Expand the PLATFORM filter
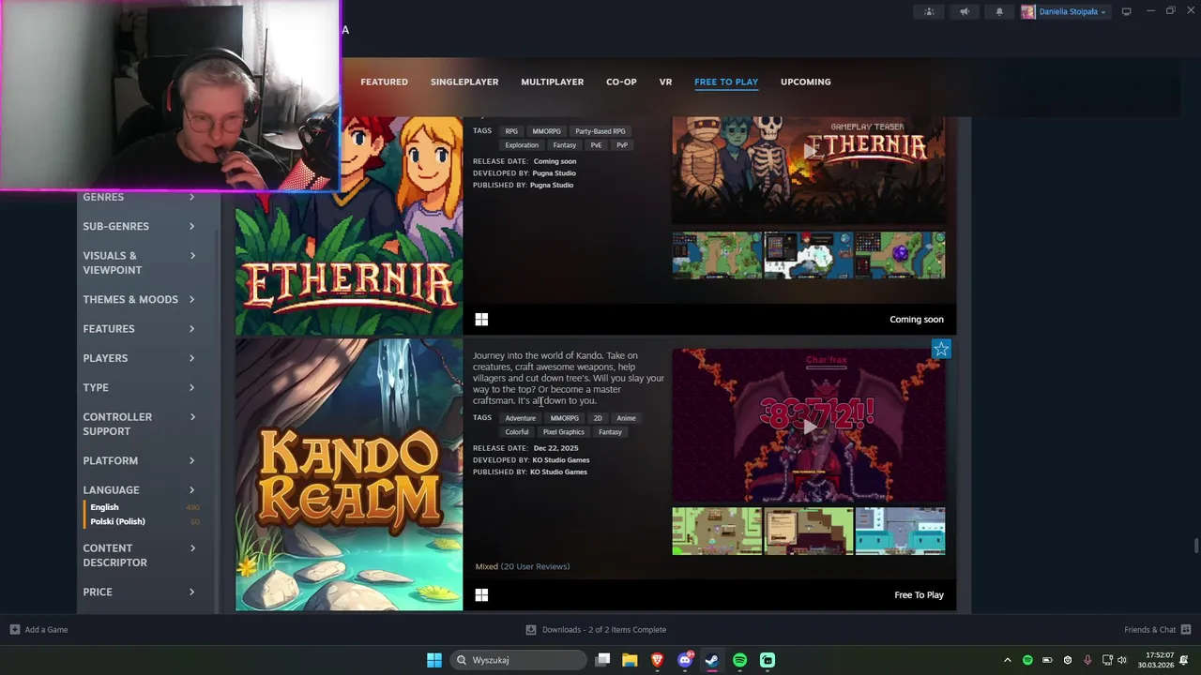Viewport: 1201px width, 675px height. tap(139, 460)
